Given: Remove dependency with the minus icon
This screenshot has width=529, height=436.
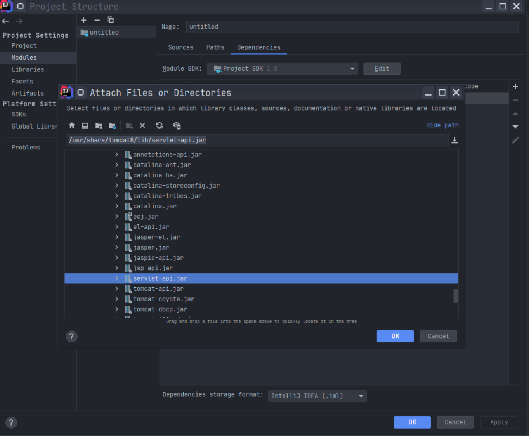Looking at the screenshot, I should click(x=515, y=100).
